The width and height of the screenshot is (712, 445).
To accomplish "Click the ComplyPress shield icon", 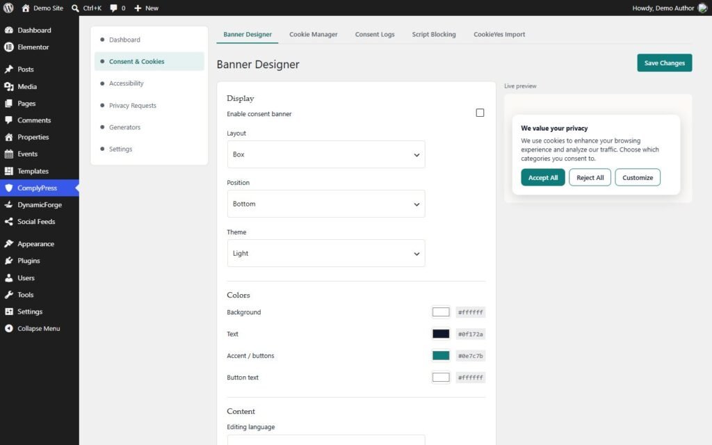I will pyautogui.click(x=8, y=188).
